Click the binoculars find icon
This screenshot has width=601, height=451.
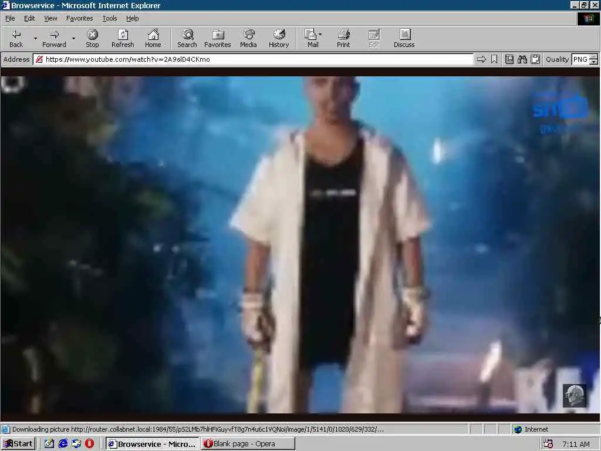pos(522,59)
